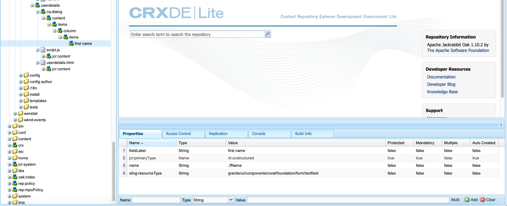Switch to the Replication tab
The image size is (507, 206).
227,134
